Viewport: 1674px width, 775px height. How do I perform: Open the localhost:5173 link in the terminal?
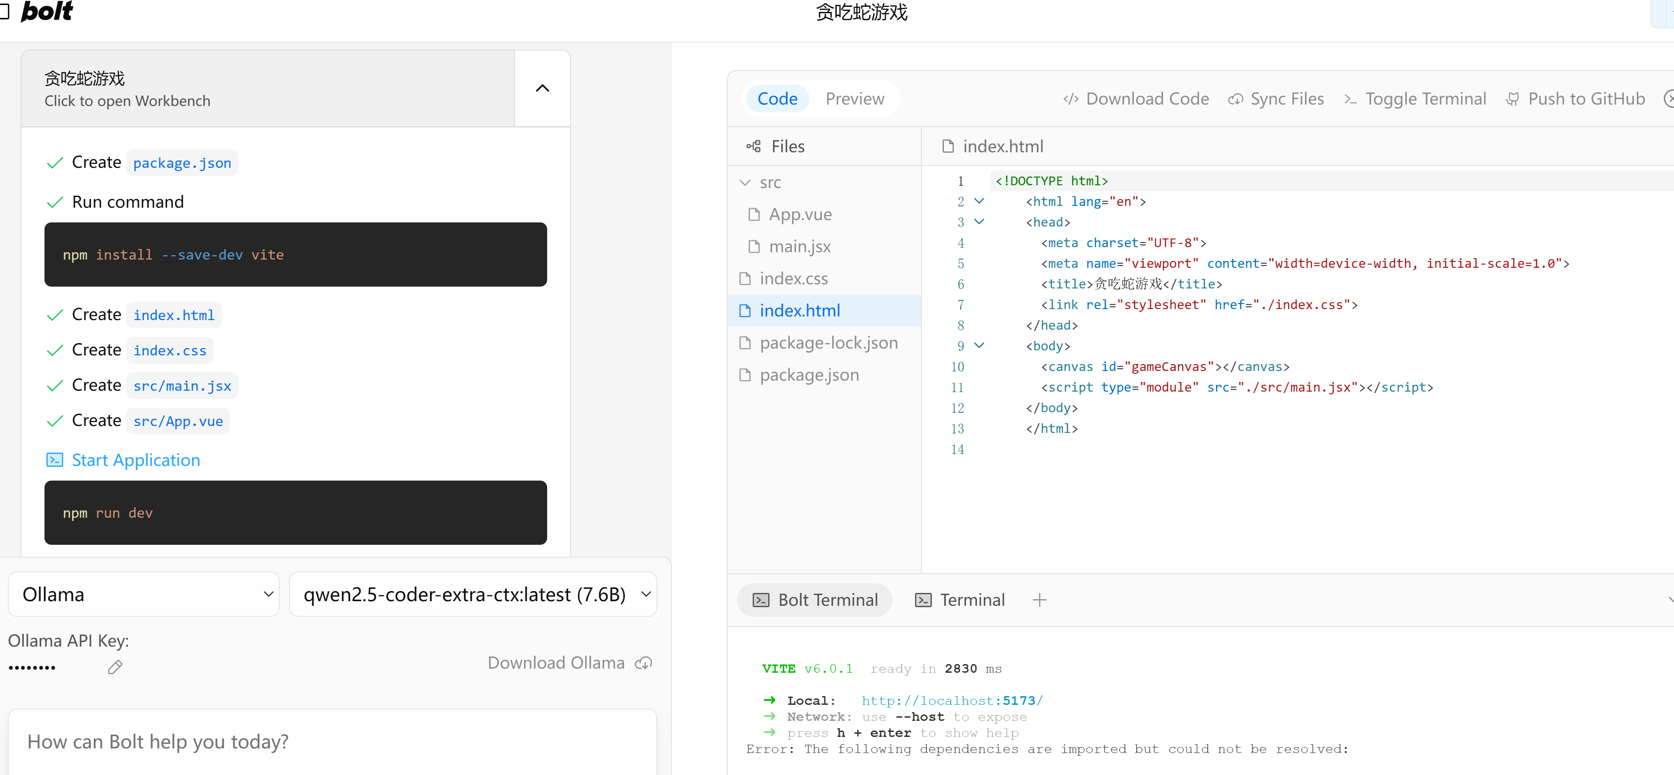pyautogui.click(x=951, y=700)
